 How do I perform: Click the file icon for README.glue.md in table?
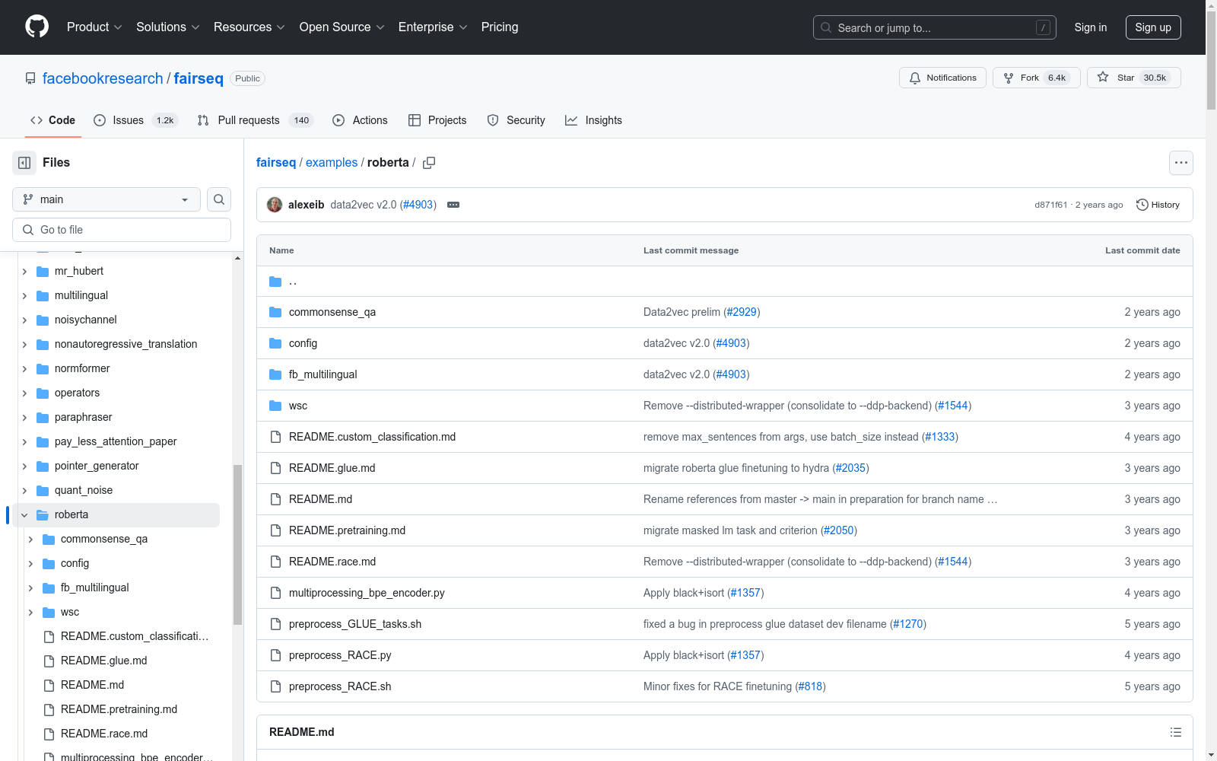click(275, 468)
